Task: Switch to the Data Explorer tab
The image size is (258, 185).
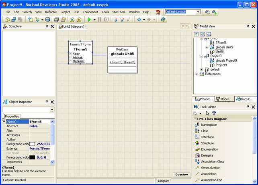Action: [x=244, y=99]
